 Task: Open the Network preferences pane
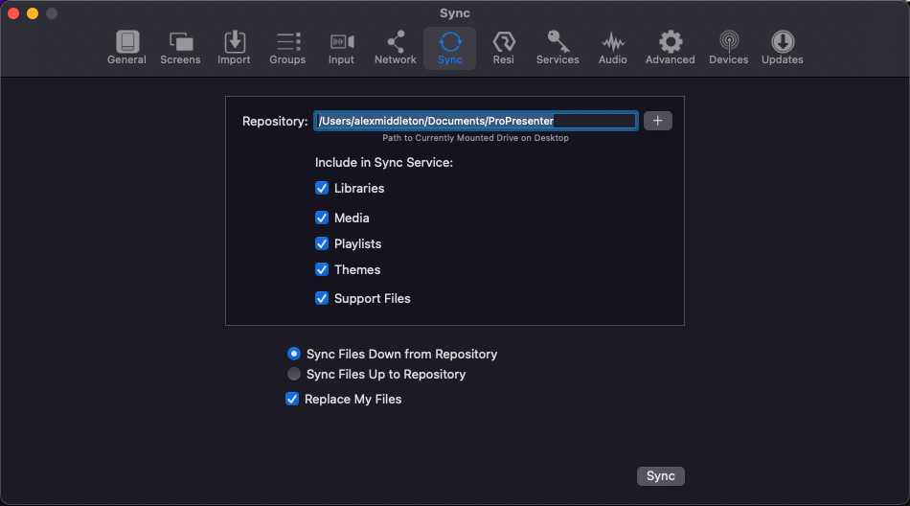tap(396, 48)
